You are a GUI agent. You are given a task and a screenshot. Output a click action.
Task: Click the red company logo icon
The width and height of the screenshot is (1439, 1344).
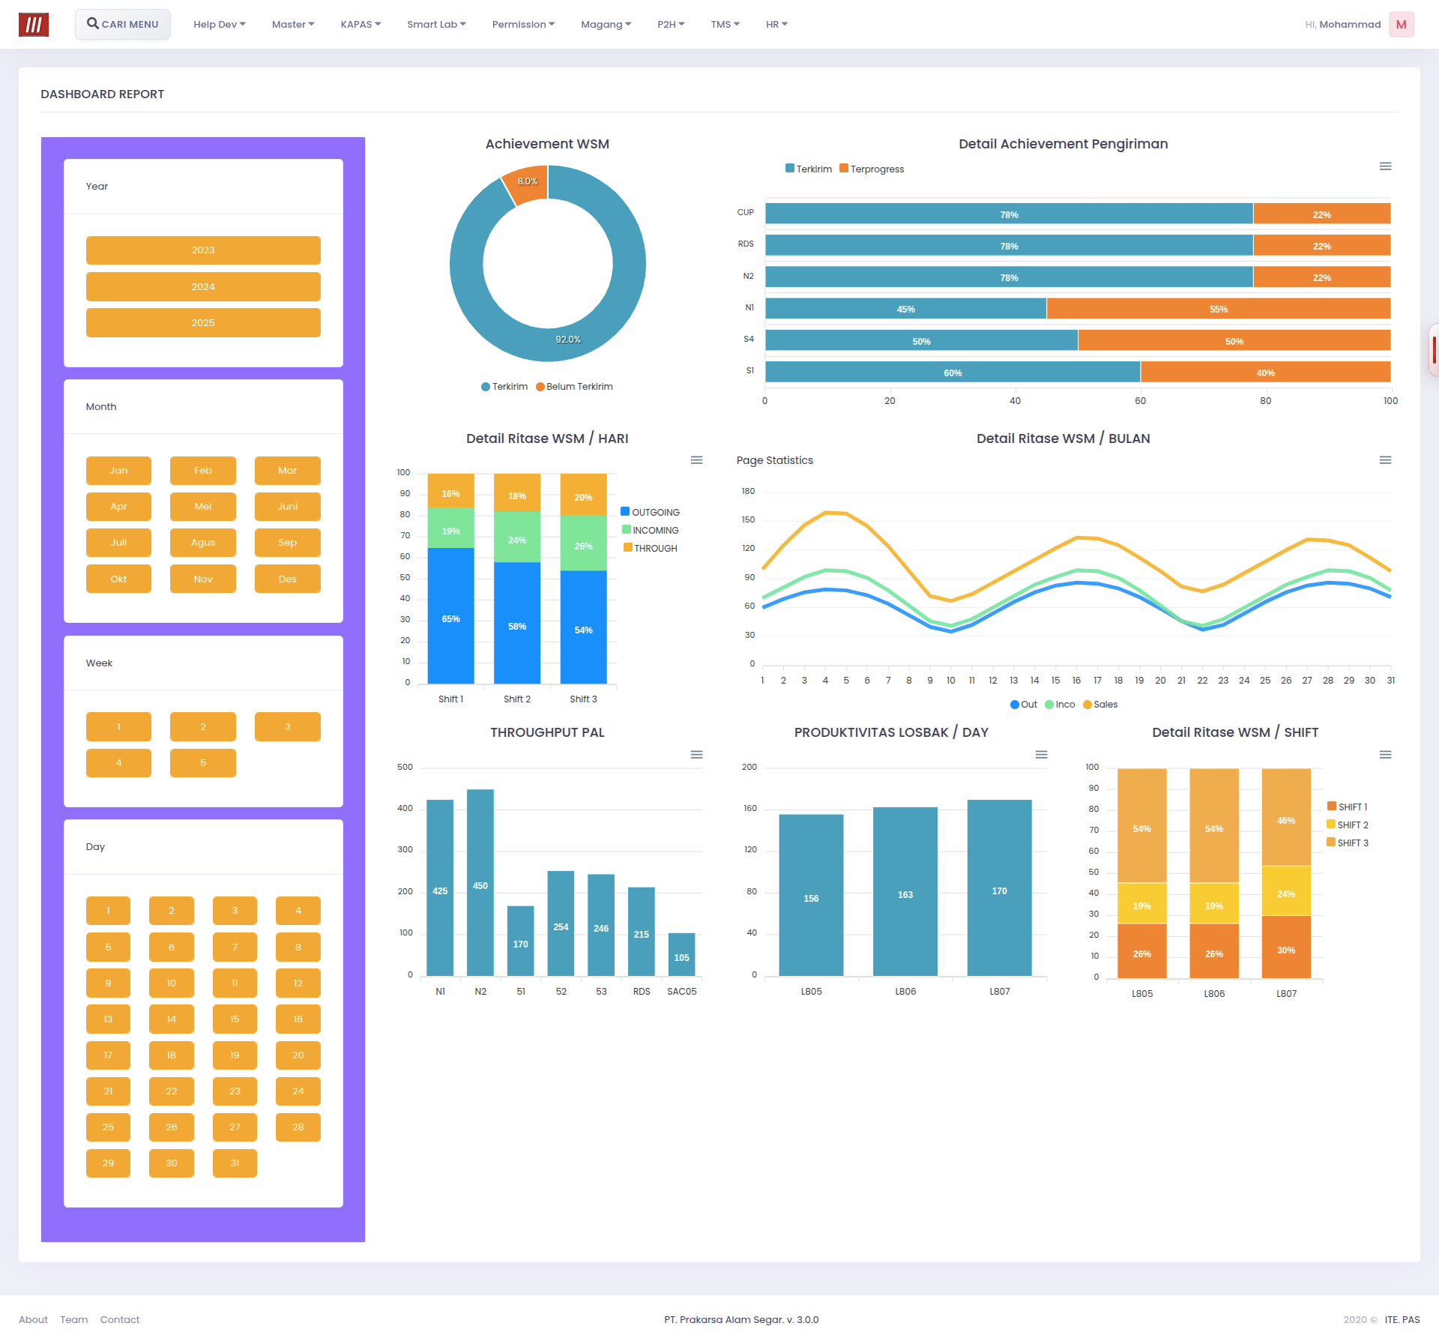click(x=34, y=25)
